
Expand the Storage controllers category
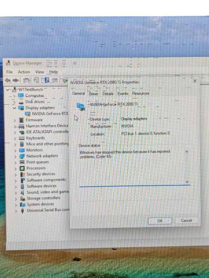click(x=16, y=199)
